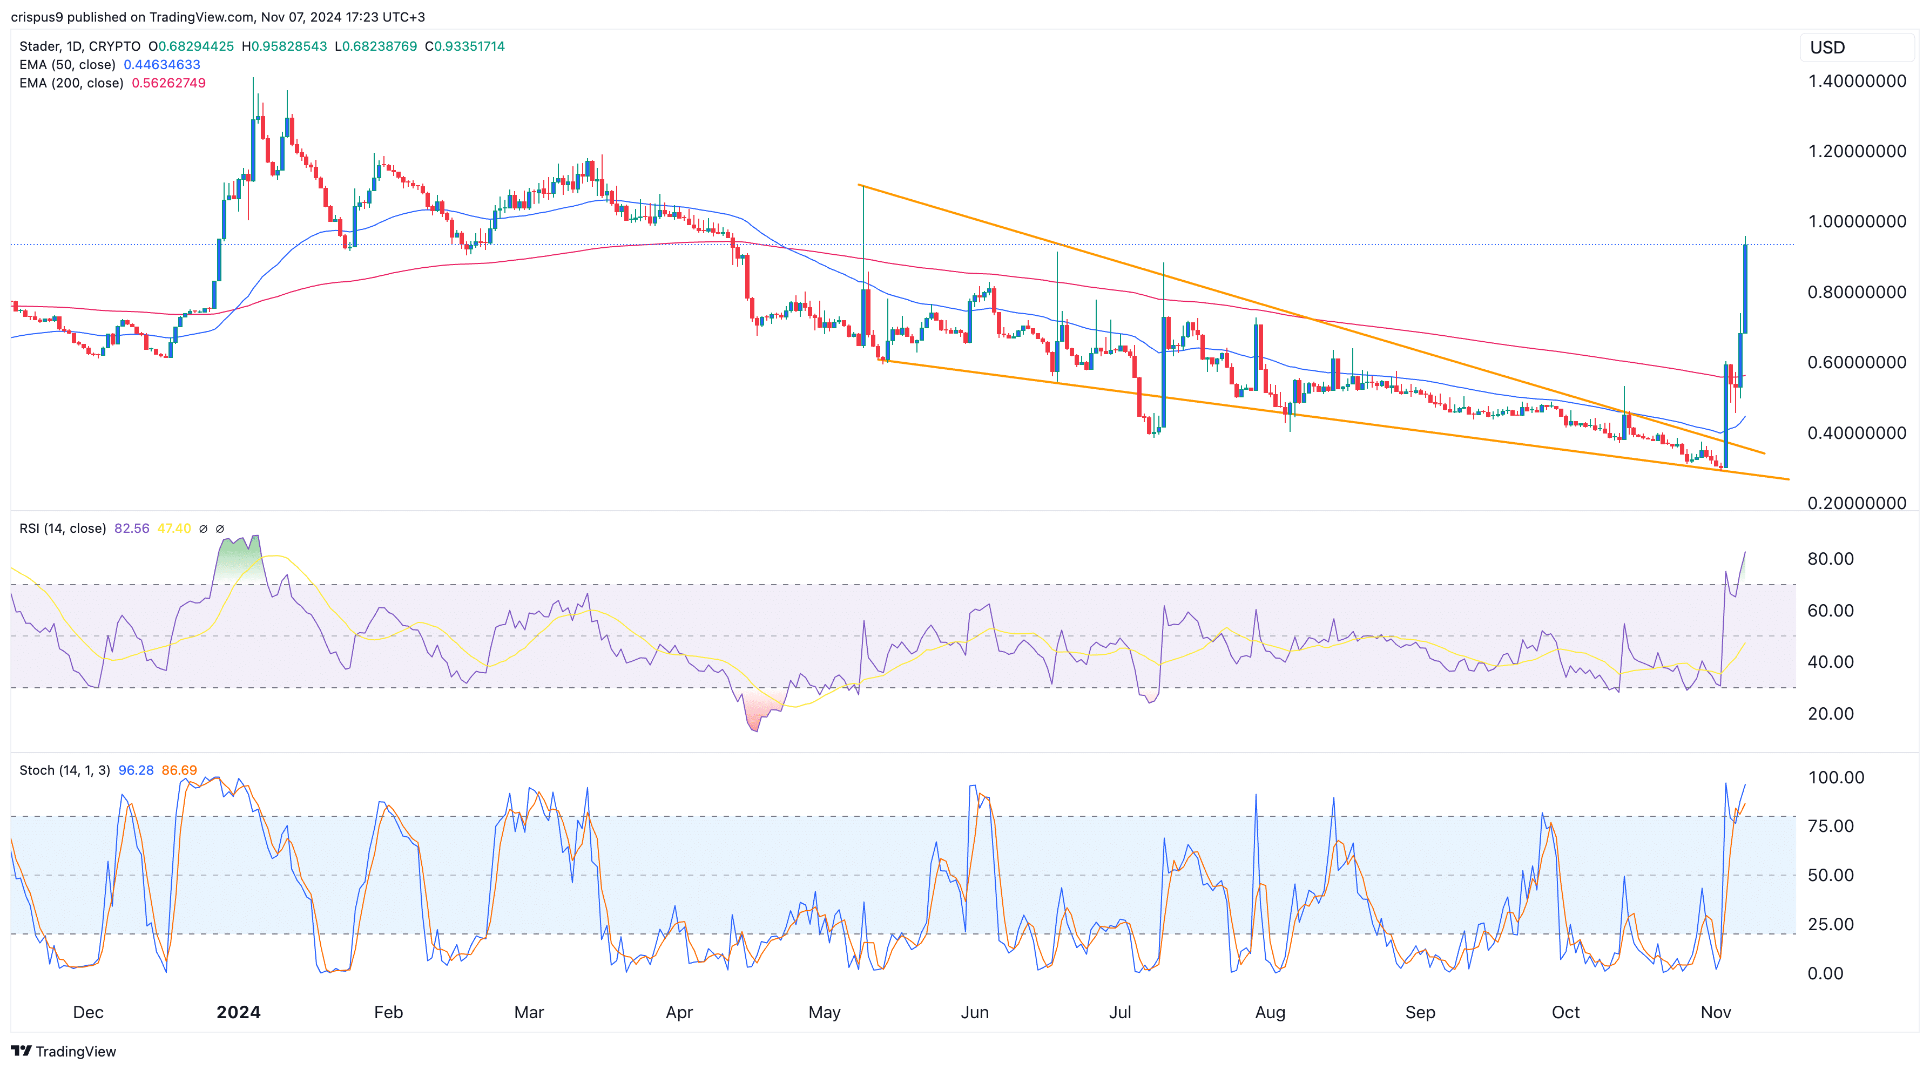Click the Jun label on time axis
1930x1070 pixels.
pos(975,1012)
